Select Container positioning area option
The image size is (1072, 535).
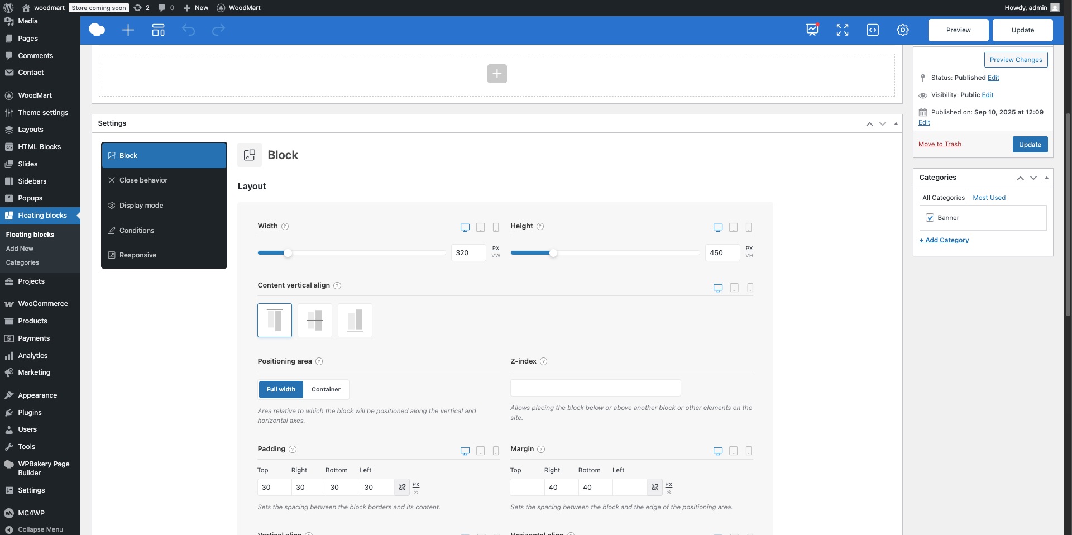click(326, 389)
